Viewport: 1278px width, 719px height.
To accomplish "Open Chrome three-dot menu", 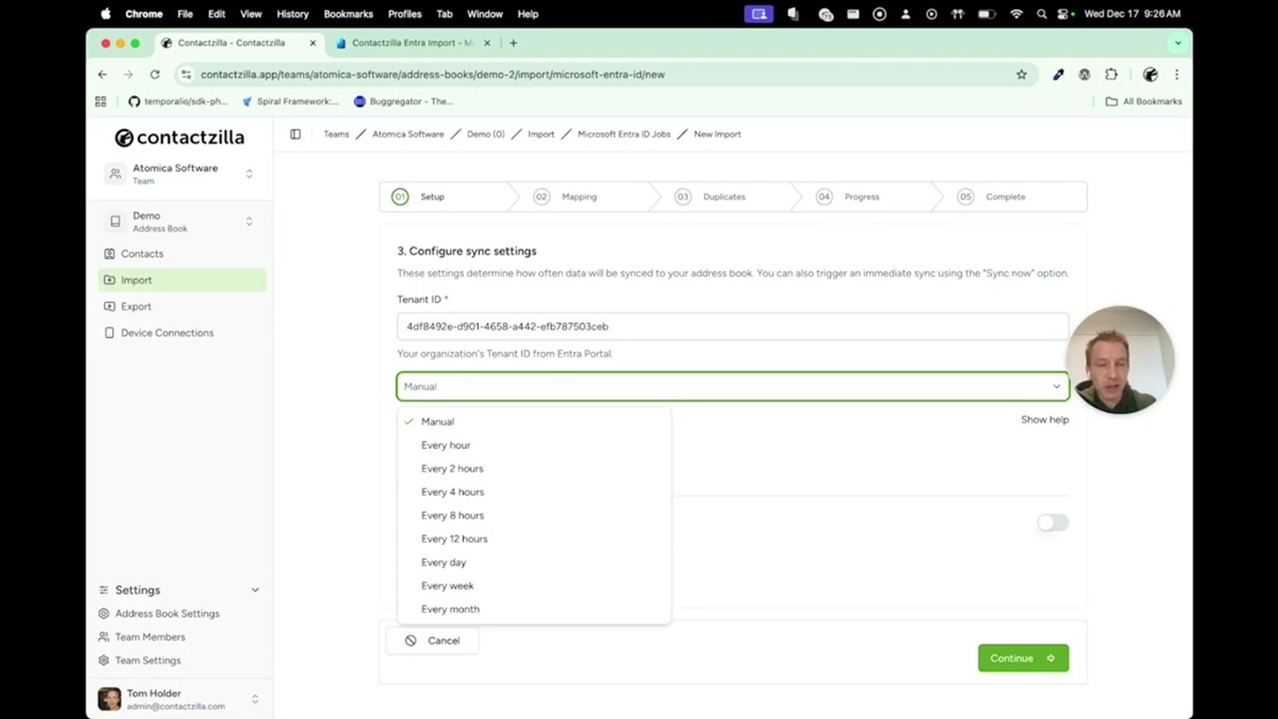I will point(1177,74).
